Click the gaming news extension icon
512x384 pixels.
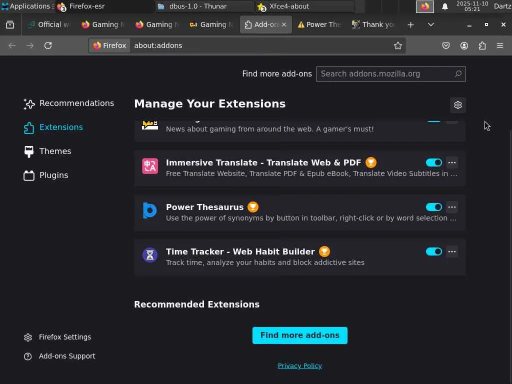click(x=150, y=124)
